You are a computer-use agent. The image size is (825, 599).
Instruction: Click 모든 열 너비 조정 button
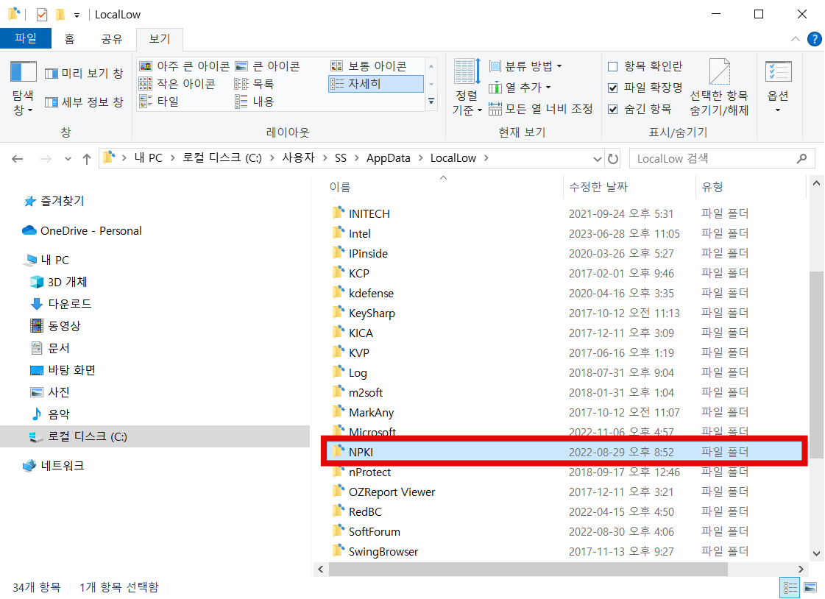coord(541,109)
